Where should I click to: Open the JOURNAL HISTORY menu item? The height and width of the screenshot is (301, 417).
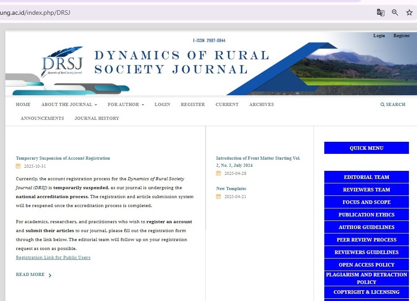[x=97, y=118]
